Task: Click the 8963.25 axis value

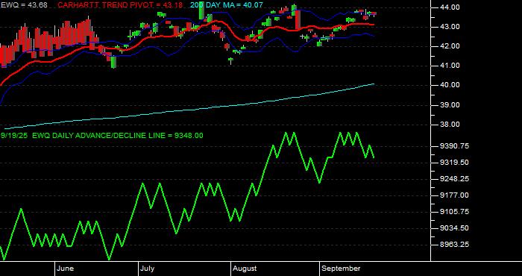Action: coord(453,245)
